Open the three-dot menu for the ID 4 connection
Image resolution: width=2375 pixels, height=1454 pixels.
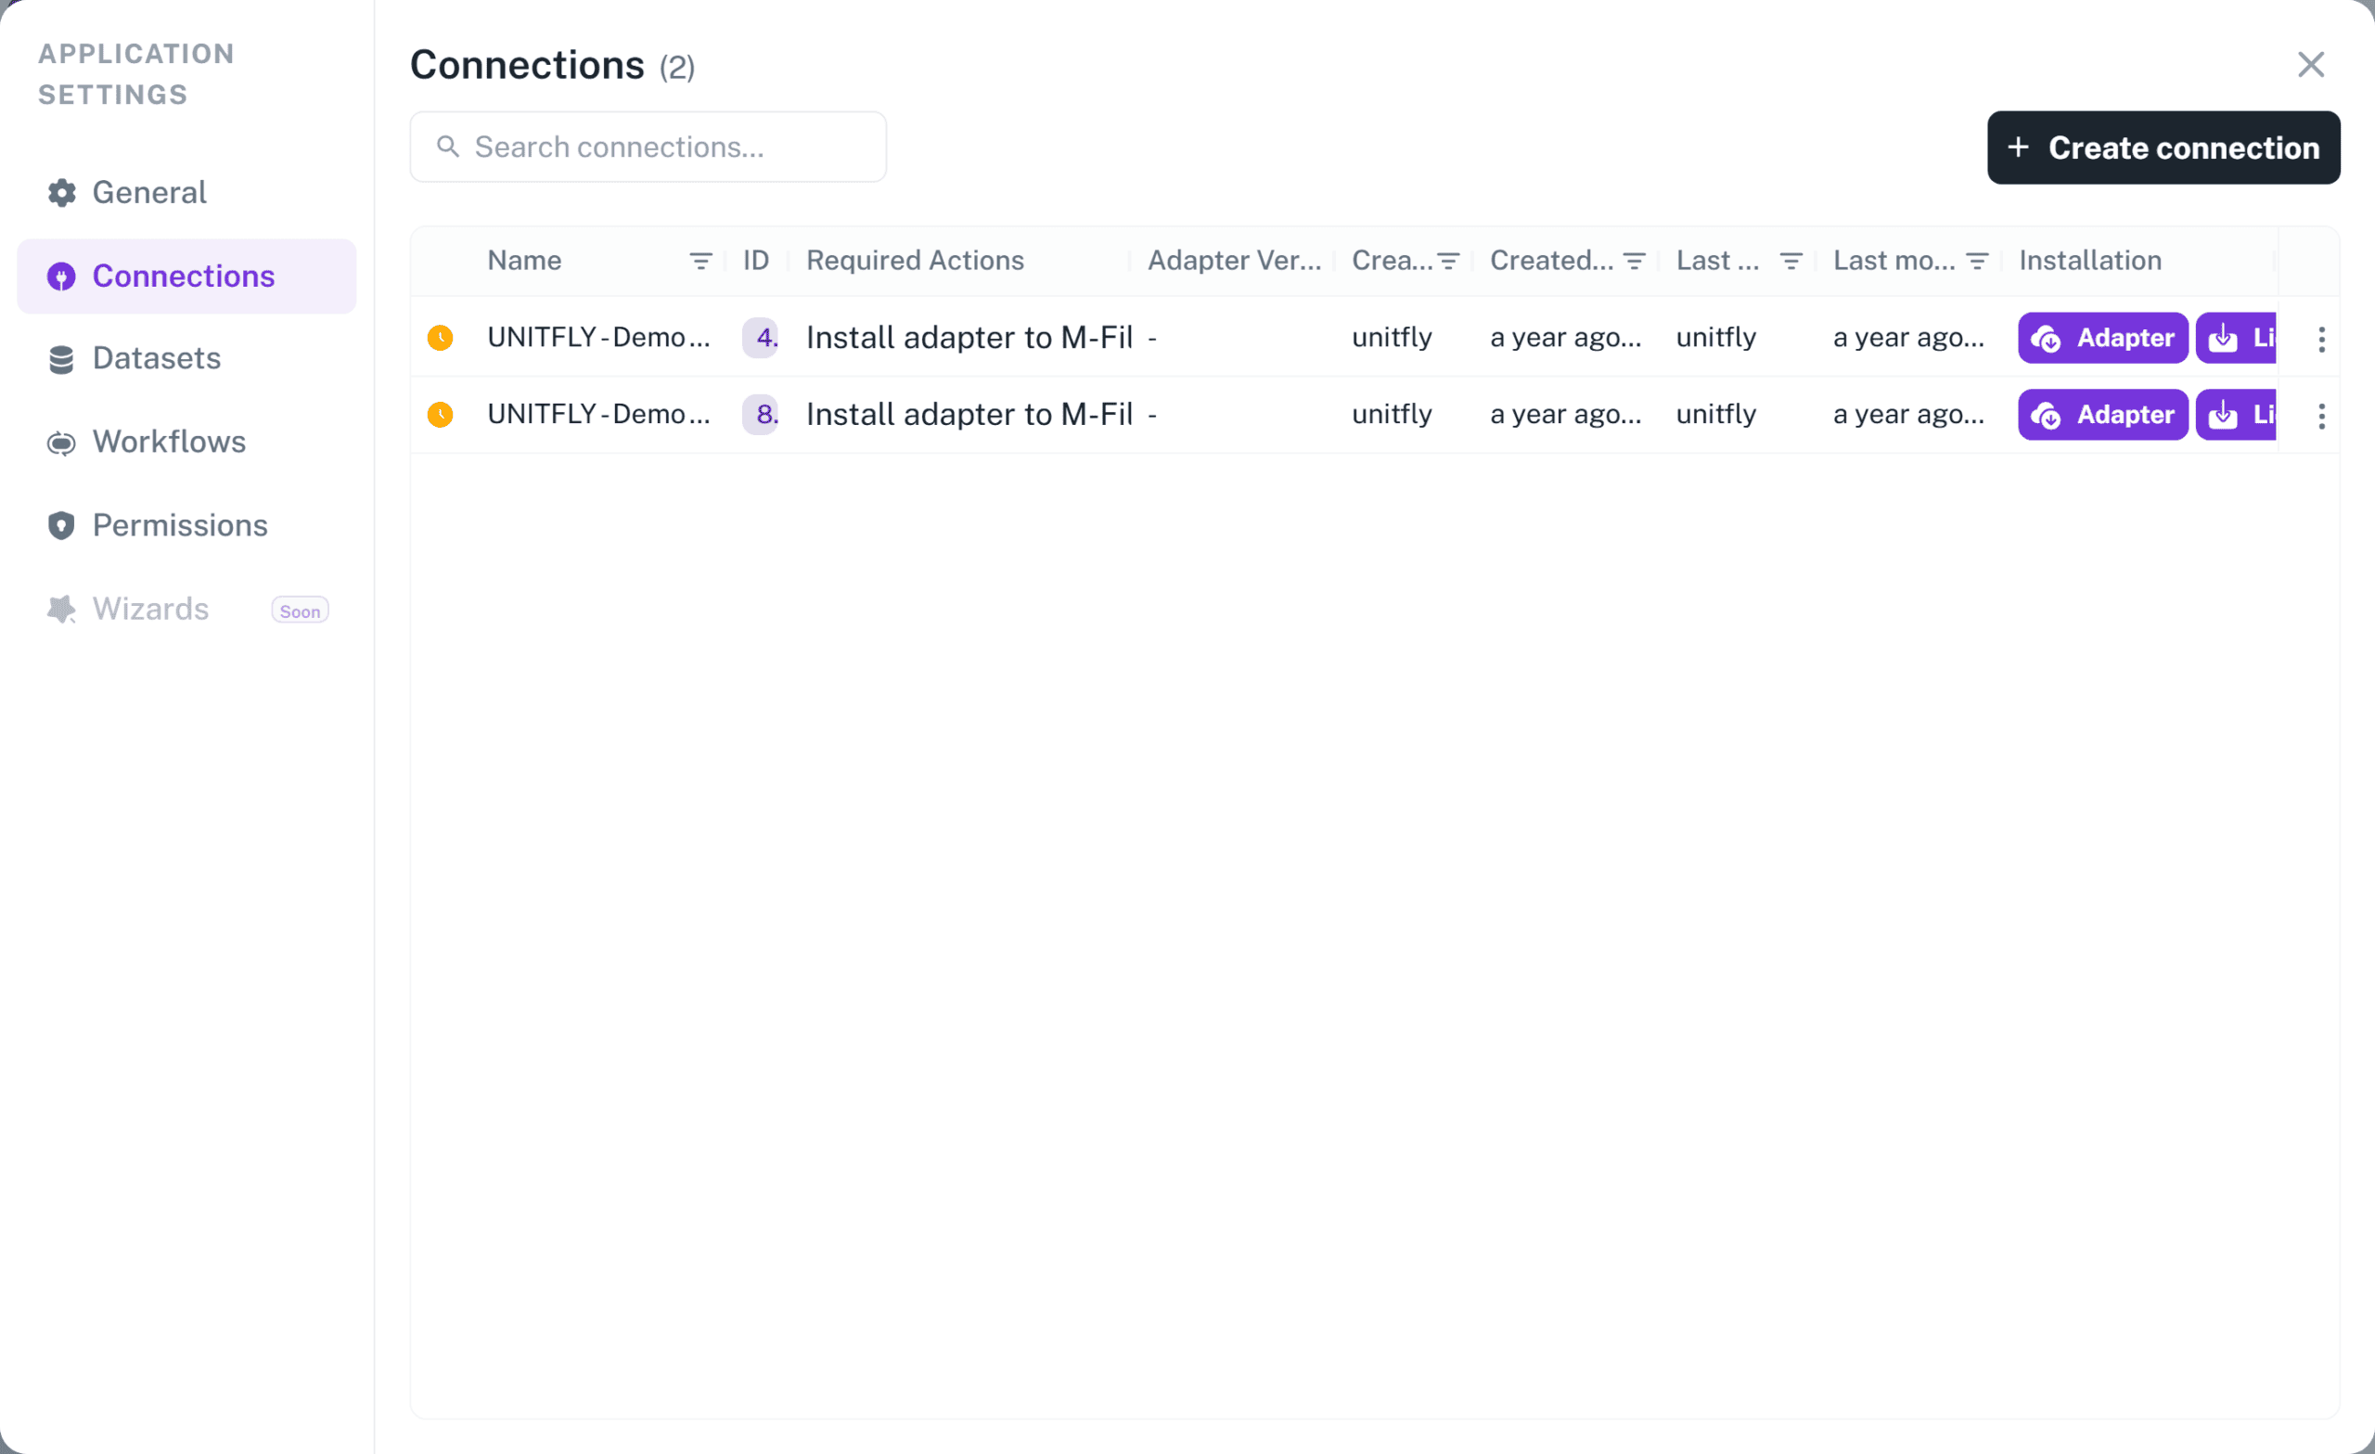(2321, 339)
